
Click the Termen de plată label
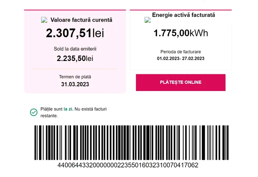75,77
